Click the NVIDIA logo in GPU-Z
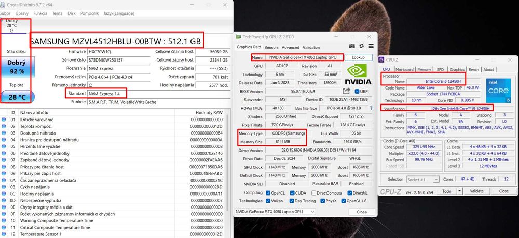Viewport: 519px width, 238px height. coord(358,75)
